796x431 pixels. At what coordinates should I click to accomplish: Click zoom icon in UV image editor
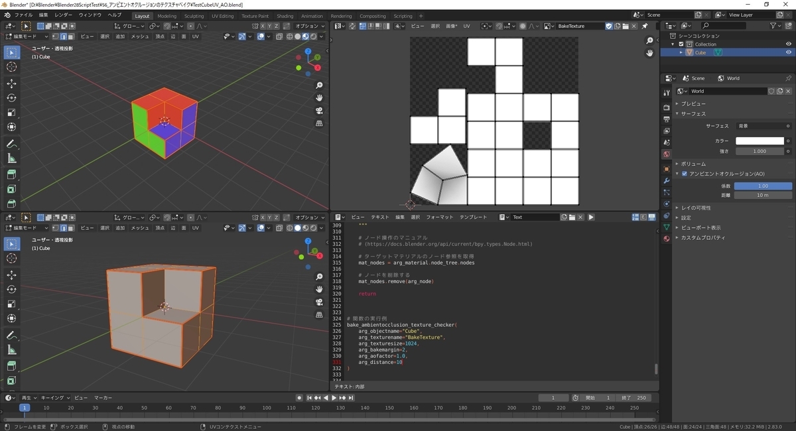(x=650, y=40)
